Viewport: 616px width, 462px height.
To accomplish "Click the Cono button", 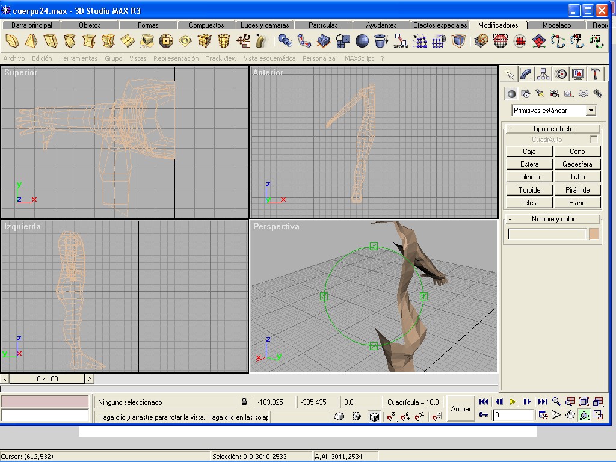I will click(577, 152).
